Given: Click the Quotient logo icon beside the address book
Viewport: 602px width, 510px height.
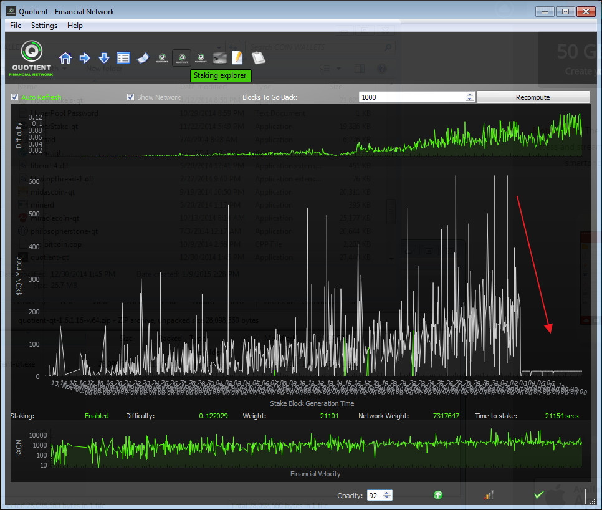Looking at the screenshot, I should coord(162,58).
